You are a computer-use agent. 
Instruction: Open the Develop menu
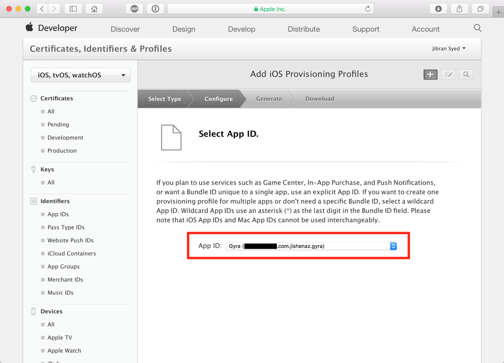point(241,29)
